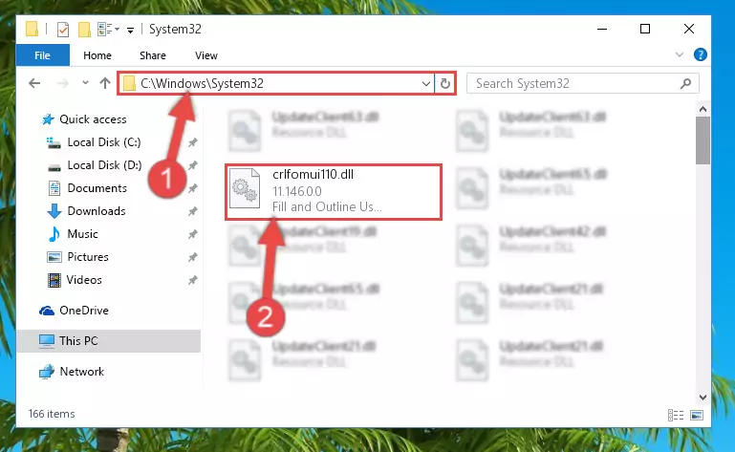The height and width of the screenshot is (452, 735).
Task: Open the recent locations dropdown arrow
Action: click(85, 82)
